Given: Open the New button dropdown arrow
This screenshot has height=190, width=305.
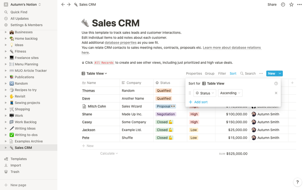Looking at the screenshot, I should (280, 73).
